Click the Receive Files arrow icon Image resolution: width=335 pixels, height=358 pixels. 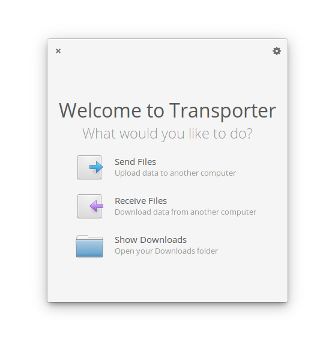click(x=90, y=206)
